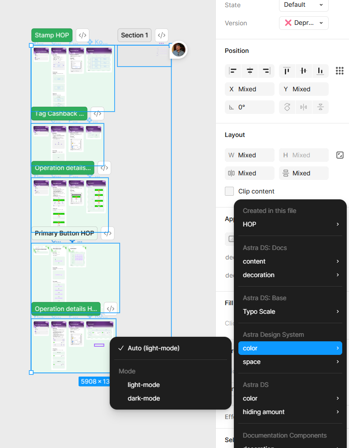This screenshot has width=349, height=448.
Task: Expand the HOP variable collection submenu
Action: tap(290, 224)
